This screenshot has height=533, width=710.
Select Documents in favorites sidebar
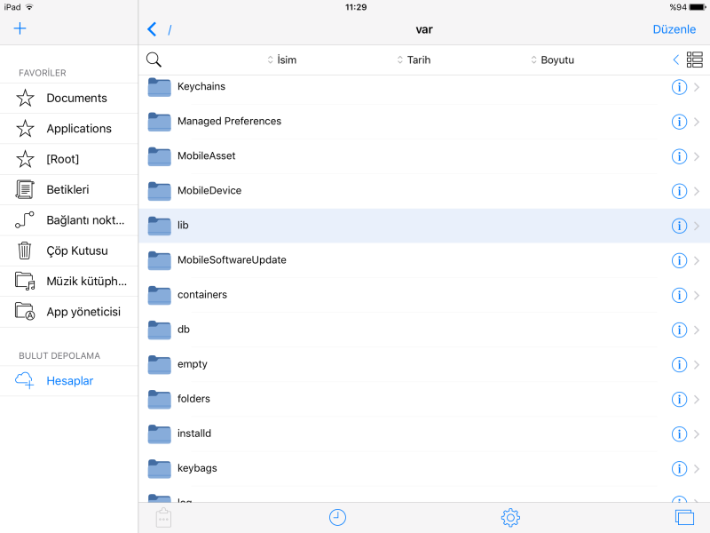pos(76,99)
